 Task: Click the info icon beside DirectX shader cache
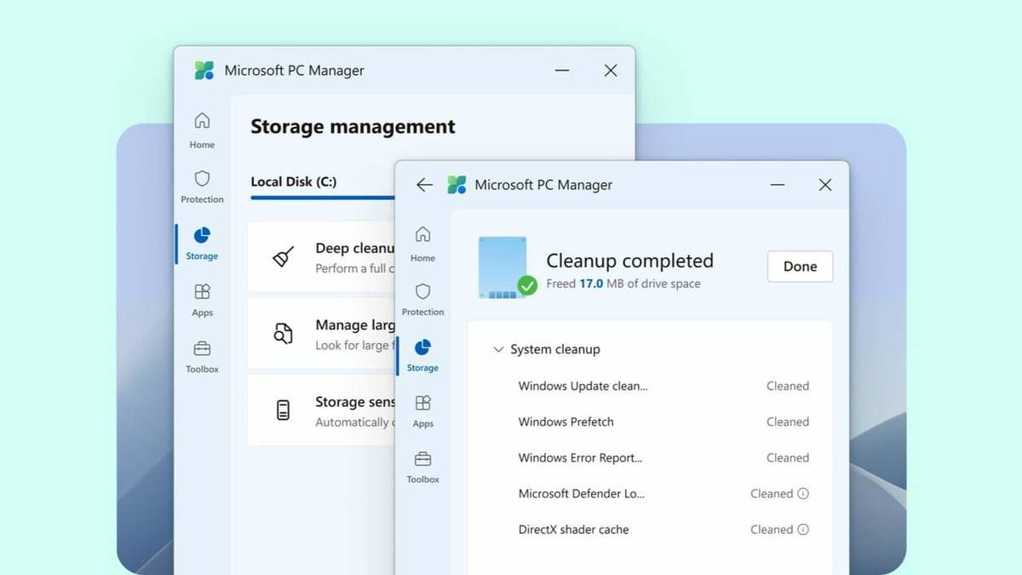804,529
